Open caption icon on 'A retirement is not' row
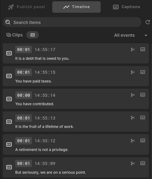152x179 pixels. (x=143, y=140)
